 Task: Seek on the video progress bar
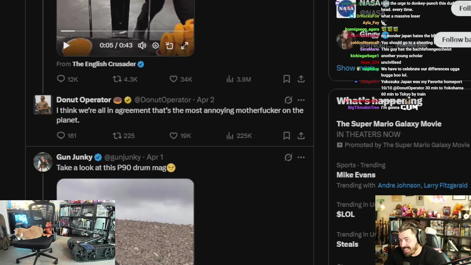pos(125,31)
